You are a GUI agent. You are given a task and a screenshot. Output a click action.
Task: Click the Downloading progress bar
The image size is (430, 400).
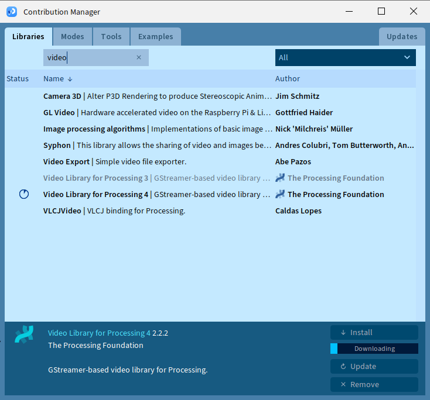pos(374,349)
